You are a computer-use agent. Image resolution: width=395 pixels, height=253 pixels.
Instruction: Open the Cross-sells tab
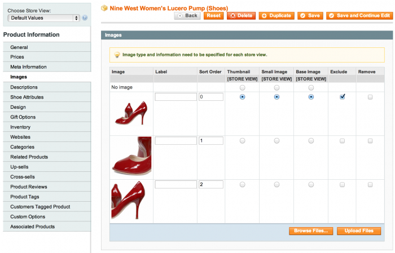tap(47, 177)
